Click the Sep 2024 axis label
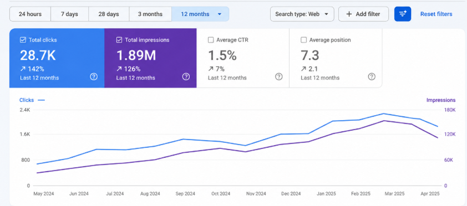Image resolution: width=467 pixels, height=206 pixels. (x=185, y=194)
